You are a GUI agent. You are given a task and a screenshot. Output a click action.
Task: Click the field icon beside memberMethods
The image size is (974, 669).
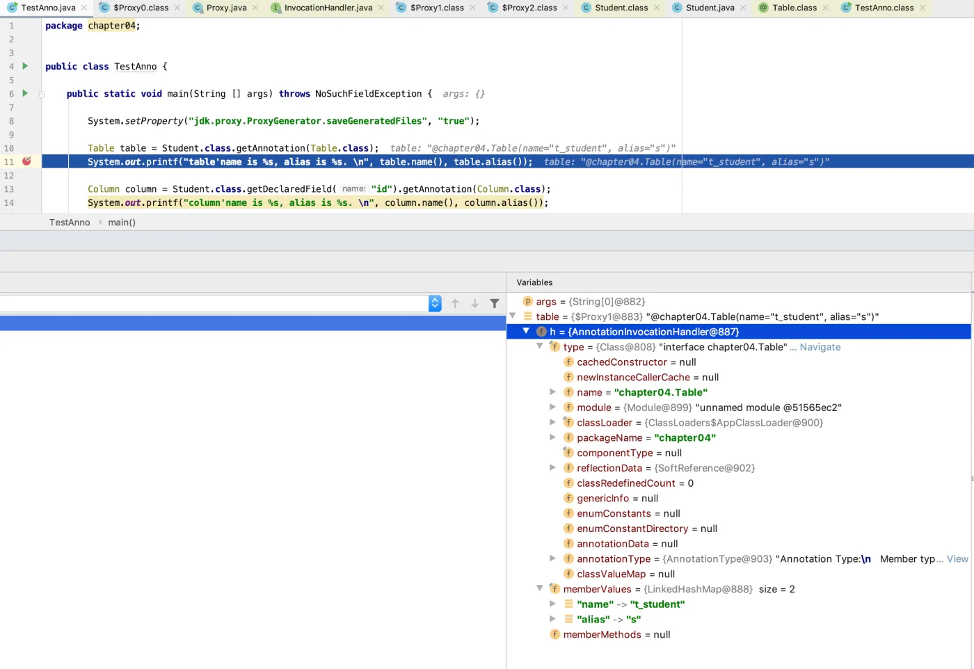(x=554, y=634)
